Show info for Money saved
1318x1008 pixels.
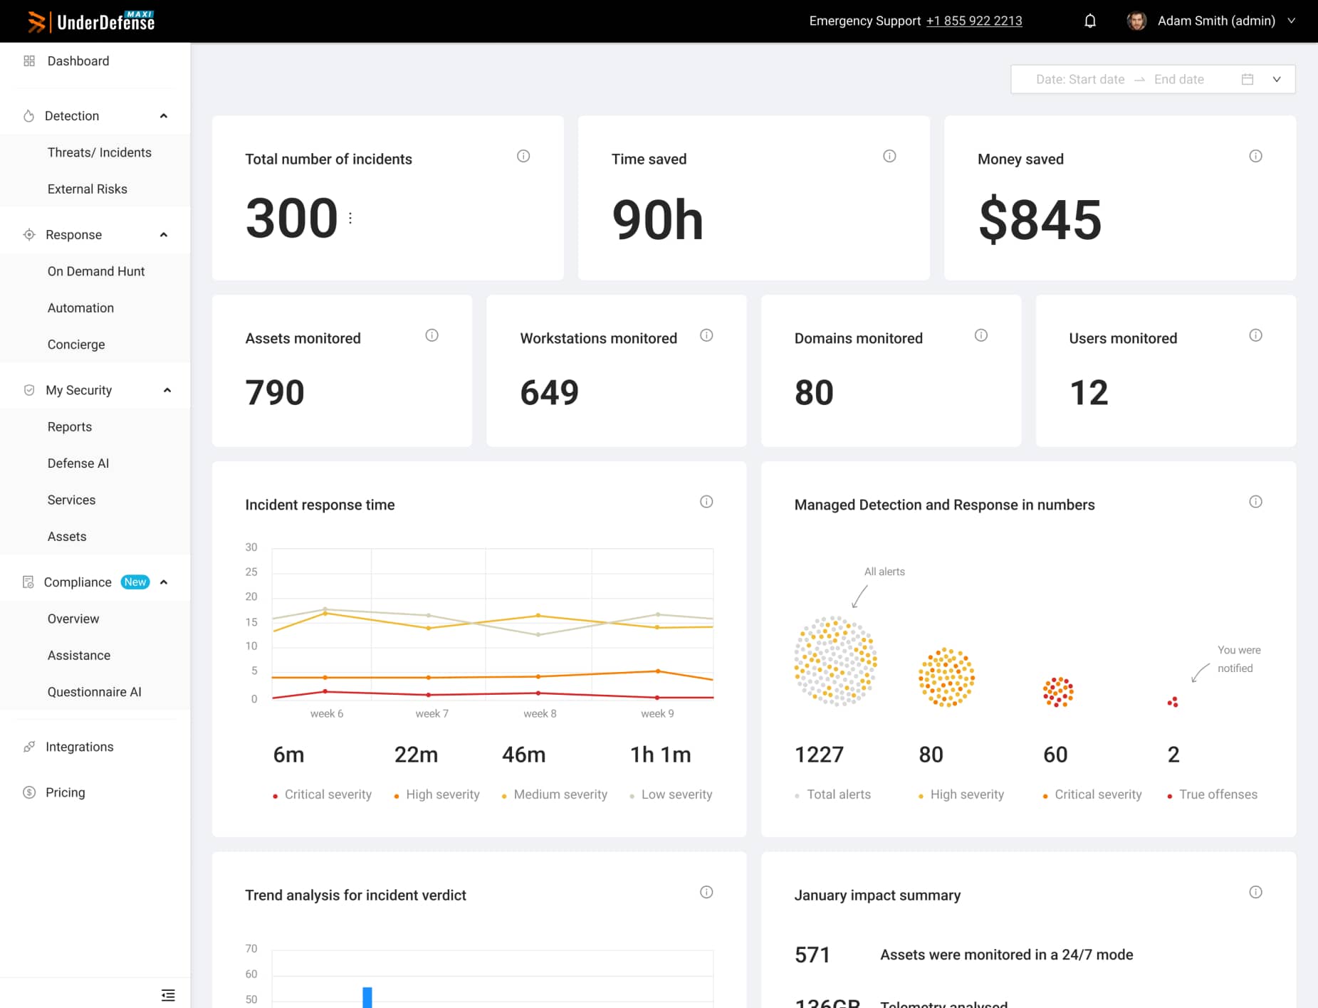pyautogui.click(x=1255, y=156)
